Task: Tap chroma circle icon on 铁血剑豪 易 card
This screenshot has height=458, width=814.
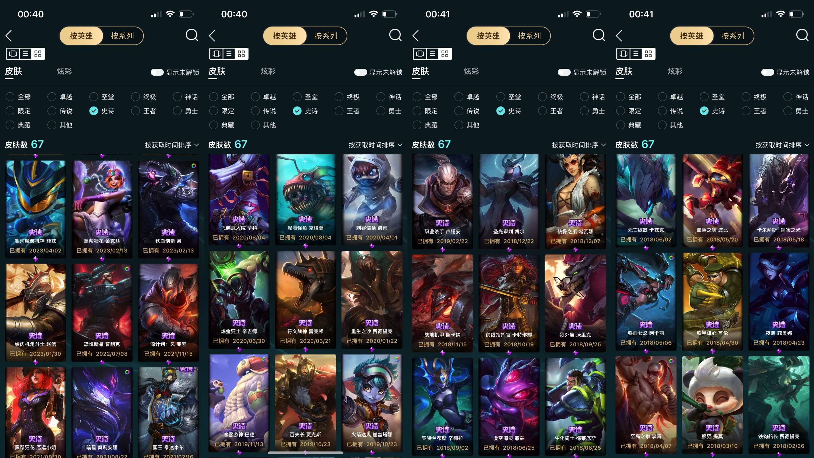Action: click(x=194, y=166)
